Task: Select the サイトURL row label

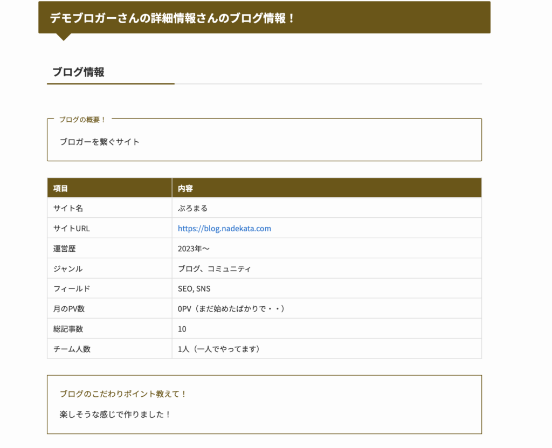Action: pyautogui.click(x=72, y=229)
